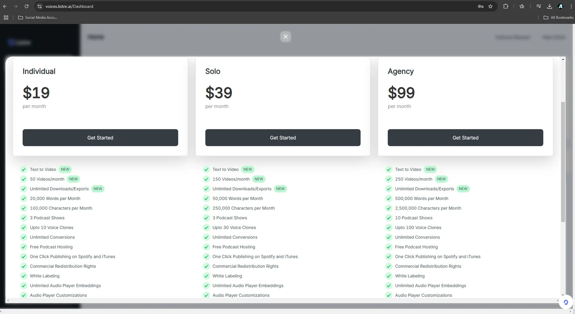The width and height of the screenshot is (575, 314).
Task: Close the pricing plans popup
Action: (x=285, y=37)
